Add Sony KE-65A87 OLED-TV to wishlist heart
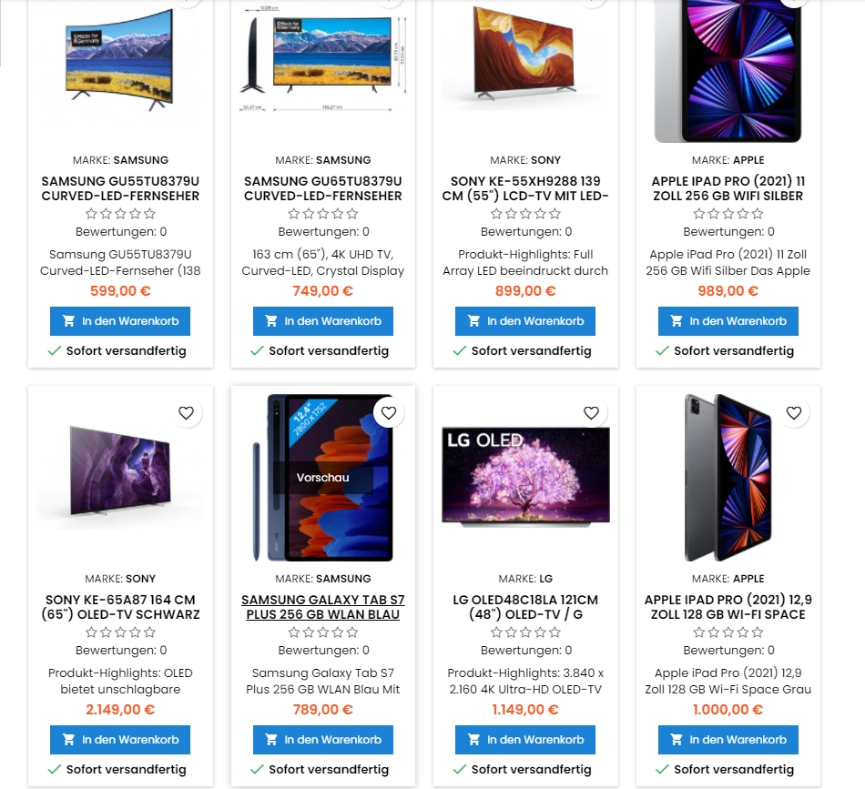This screenshot has height=789, width=865. [x=187, y=413]
